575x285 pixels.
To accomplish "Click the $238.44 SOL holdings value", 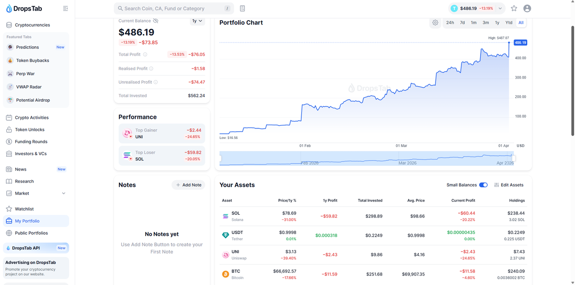I will click(x=516, y=213).
